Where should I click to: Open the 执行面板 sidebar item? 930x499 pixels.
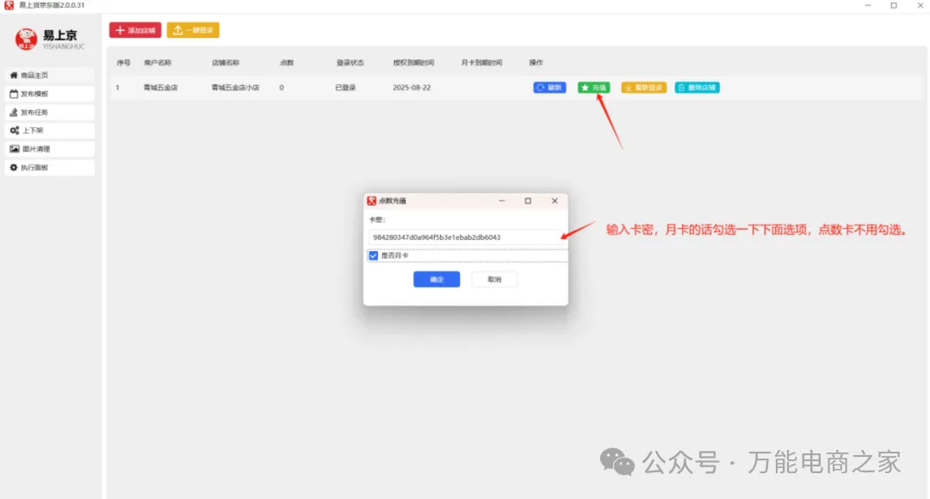click(48, 168)
